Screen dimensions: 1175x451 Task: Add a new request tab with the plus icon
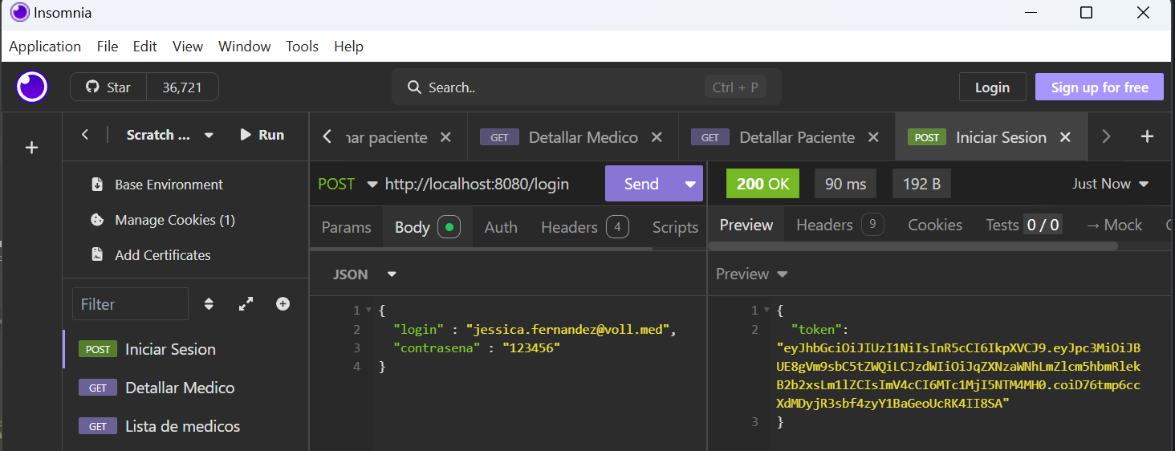coord(1147,136)
